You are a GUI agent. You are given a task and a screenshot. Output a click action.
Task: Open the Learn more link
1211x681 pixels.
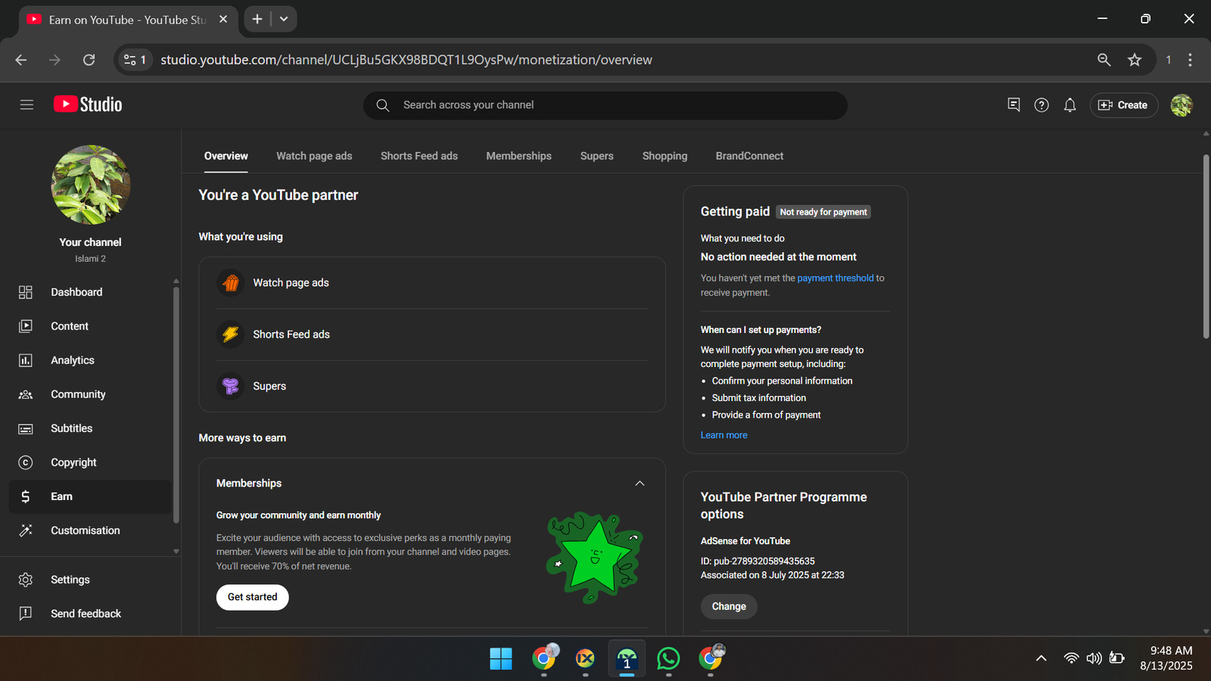pyautogui.click(x=724, y=435)
